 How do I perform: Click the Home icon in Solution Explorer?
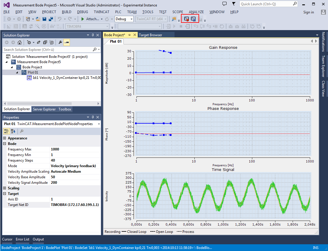point(19,42)
